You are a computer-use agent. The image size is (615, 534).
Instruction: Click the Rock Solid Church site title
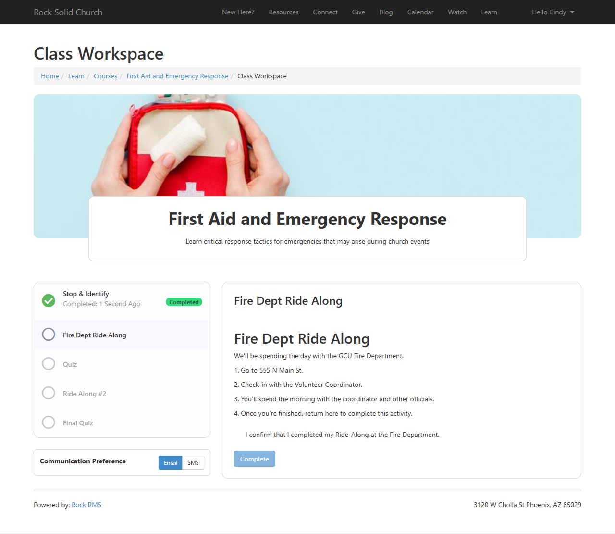(x=68, y=12)
